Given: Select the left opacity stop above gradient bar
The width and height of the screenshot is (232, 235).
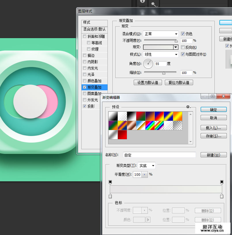Looking at the screenshot, I should [110, 182].
